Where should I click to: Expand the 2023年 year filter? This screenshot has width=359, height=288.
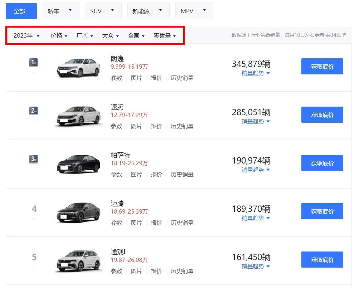tap(26, 35)
